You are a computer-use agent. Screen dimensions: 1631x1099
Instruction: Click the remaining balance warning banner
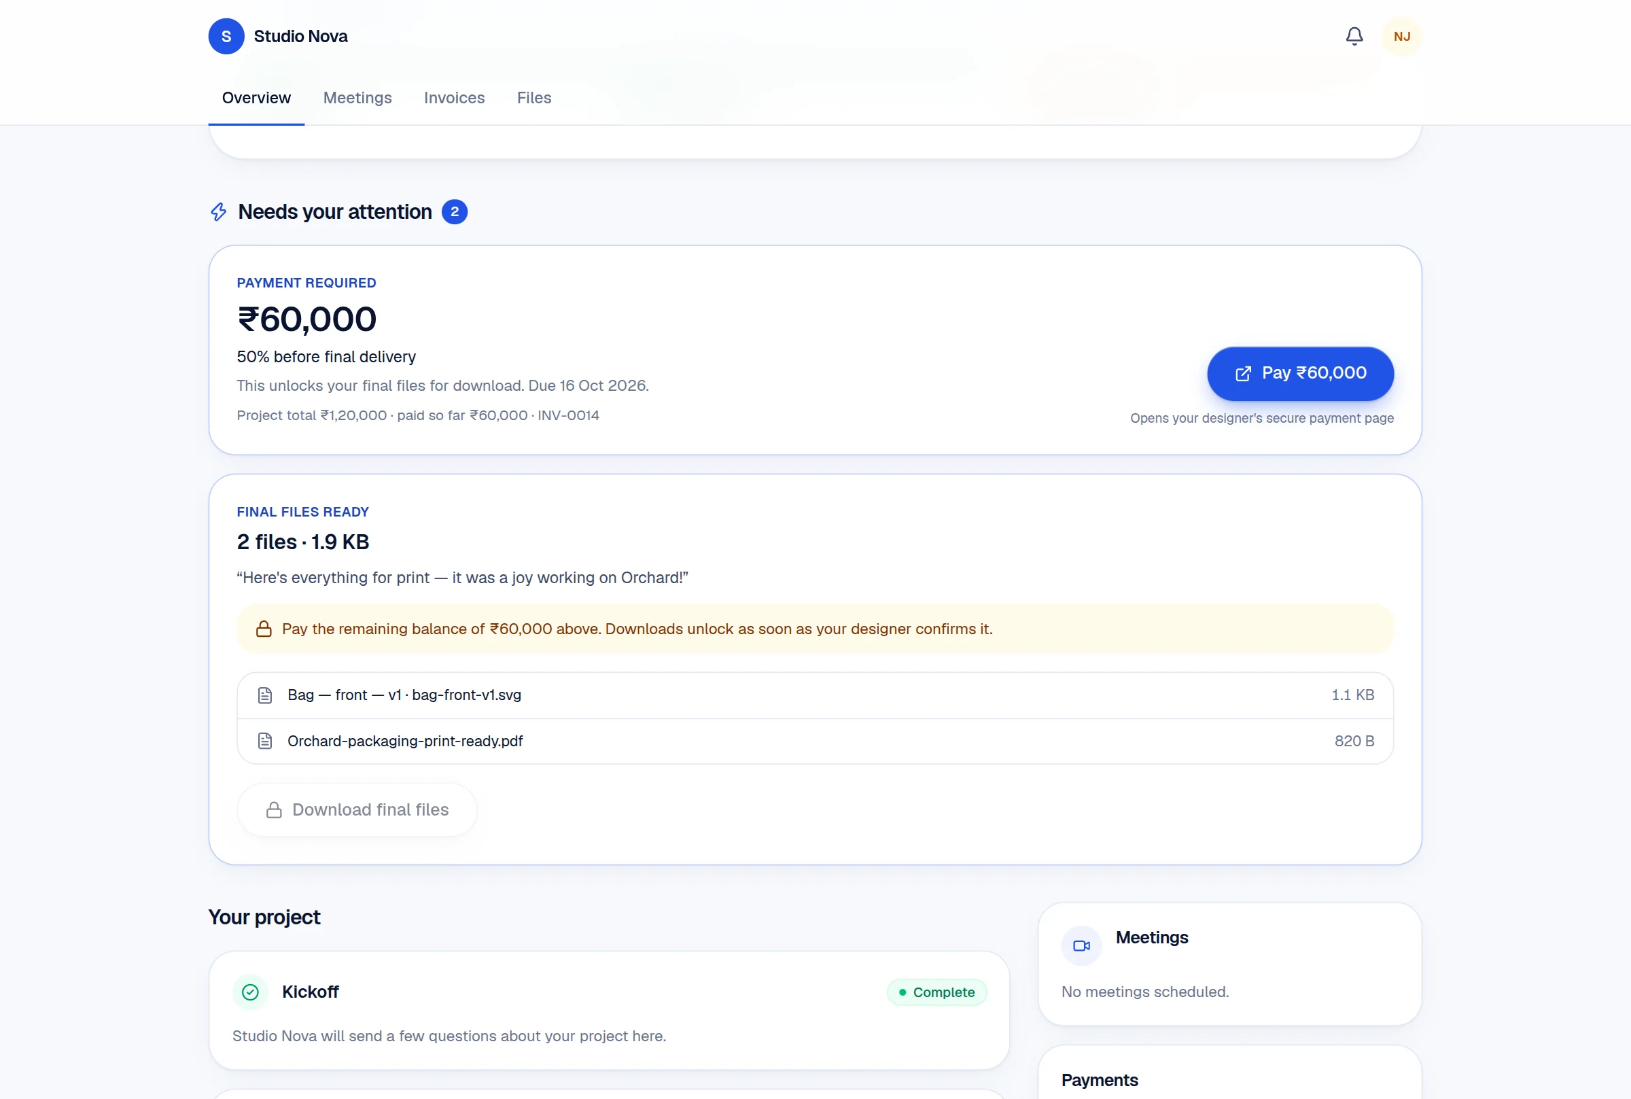[x=815, y=629]
